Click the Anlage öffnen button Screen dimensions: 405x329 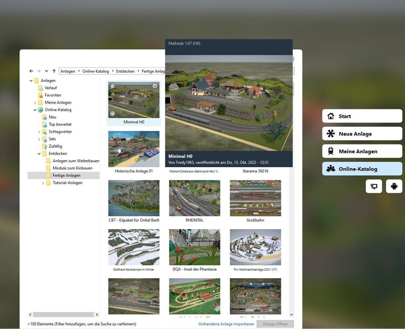pyautogui.click(x=275, y=324)
